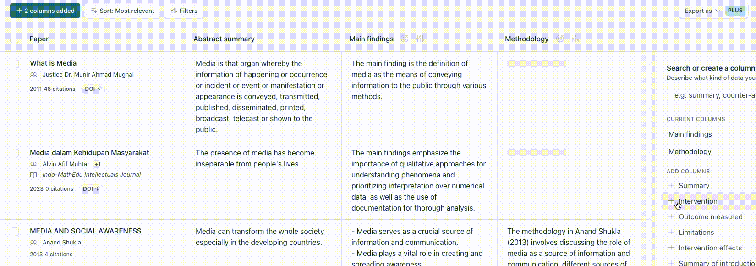This screenshot has width=756, height=266.
Task: Tick the checkbox for What is Media
Action: pos(15,63)
